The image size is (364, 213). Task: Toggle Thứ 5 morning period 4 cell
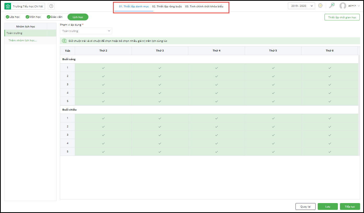click(x=273, y=93)
